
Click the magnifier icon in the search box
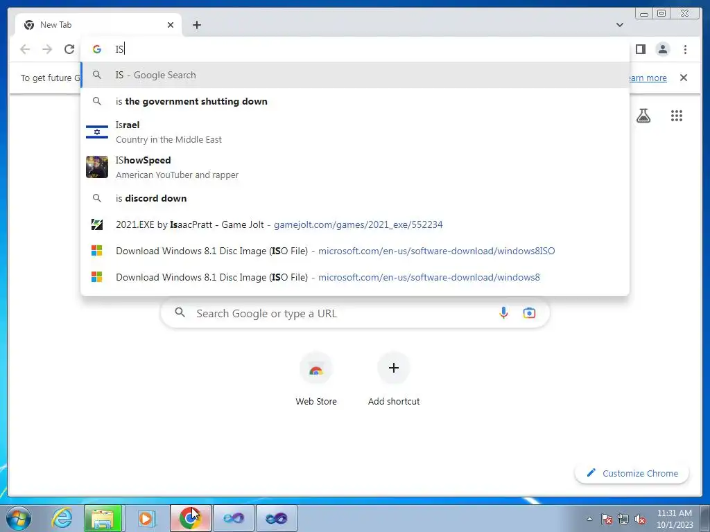[180, 312]
